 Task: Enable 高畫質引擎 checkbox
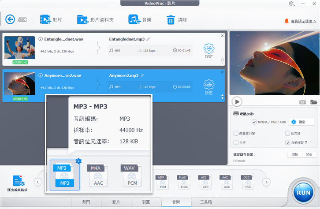coord(236,133)
